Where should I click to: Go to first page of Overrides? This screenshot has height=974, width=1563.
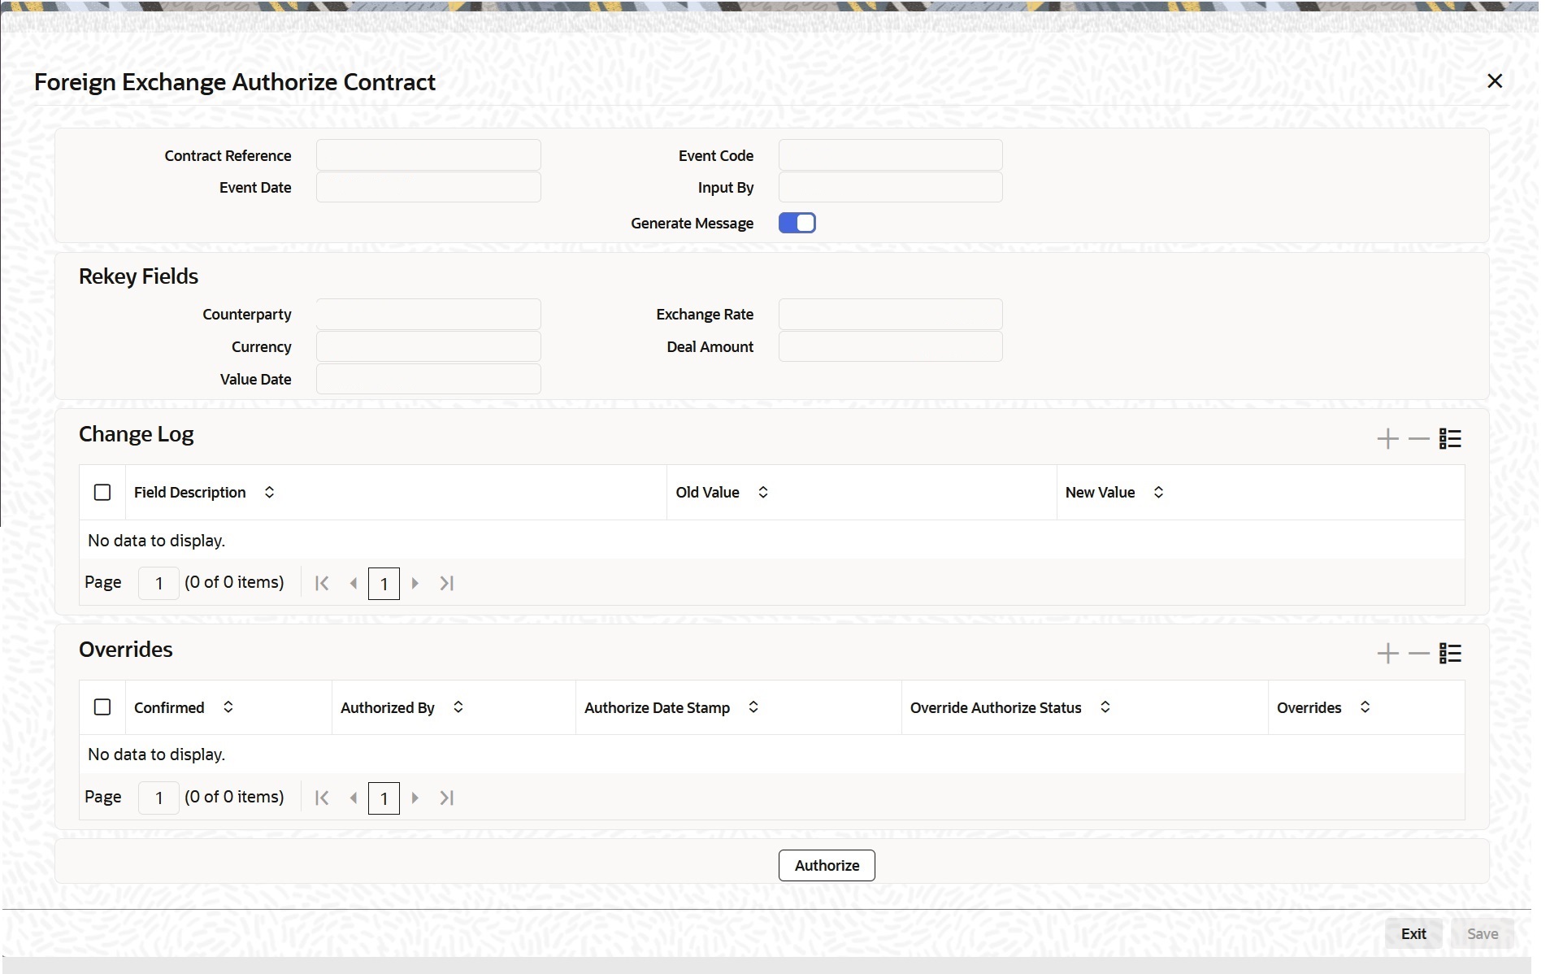pyautogui.click(x=322, y=798)
